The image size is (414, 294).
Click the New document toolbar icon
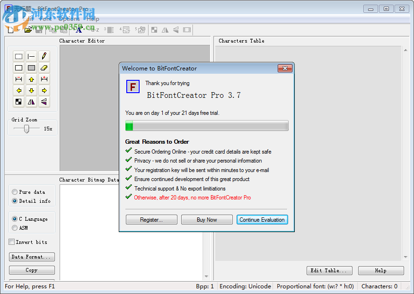pyautogui.click(x=10, y=30)
